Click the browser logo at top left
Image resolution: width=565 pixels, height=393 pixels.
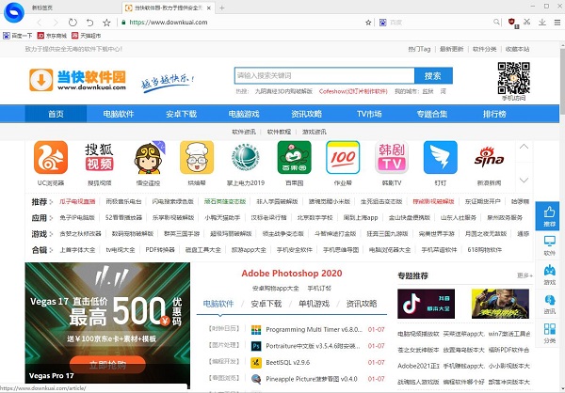(14, 12)
